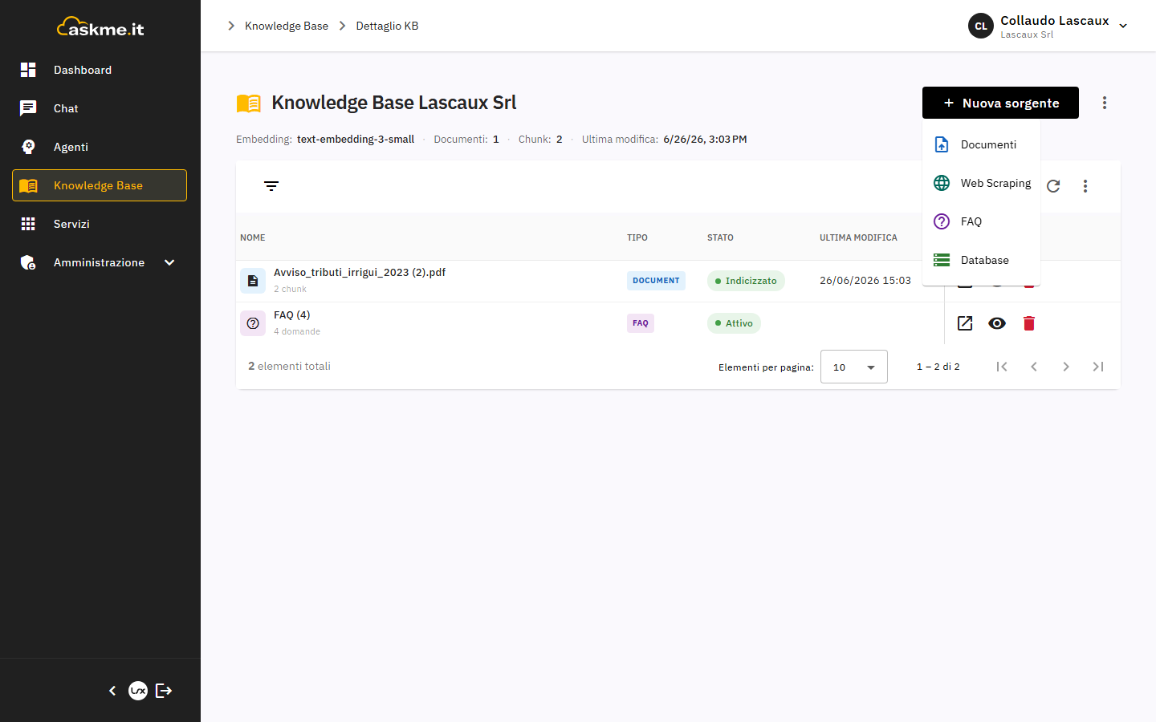Screen dimensions: 1156x722
Task: Choose FAQ from the new source menu
Action: [981, 221]
